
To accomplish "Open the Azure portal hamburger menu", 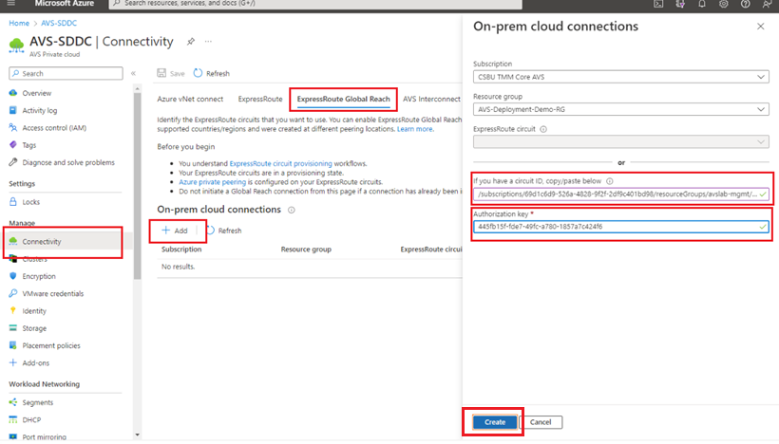I will pos(11,4).
